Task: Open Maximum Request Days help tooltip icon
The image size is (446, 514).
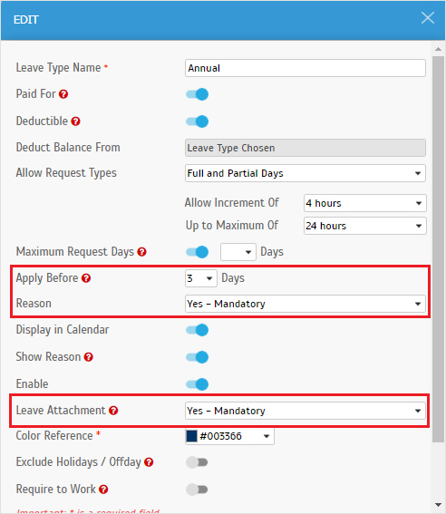Action: pyautogui.click(x=142, y=252)
